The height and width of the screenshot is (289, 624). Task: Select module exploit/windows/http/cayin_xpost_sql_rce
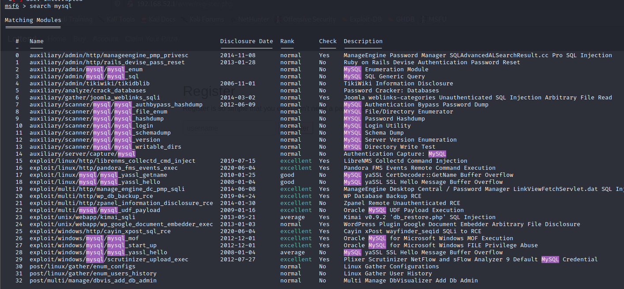click(x=100, y=231)
